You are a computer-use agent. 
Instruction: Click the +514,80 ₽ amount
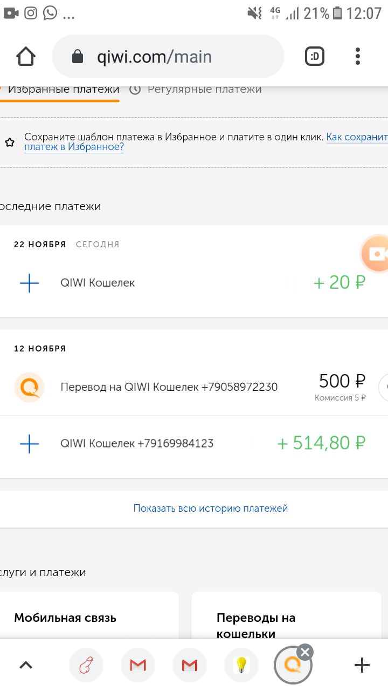(x=322, y=443)
